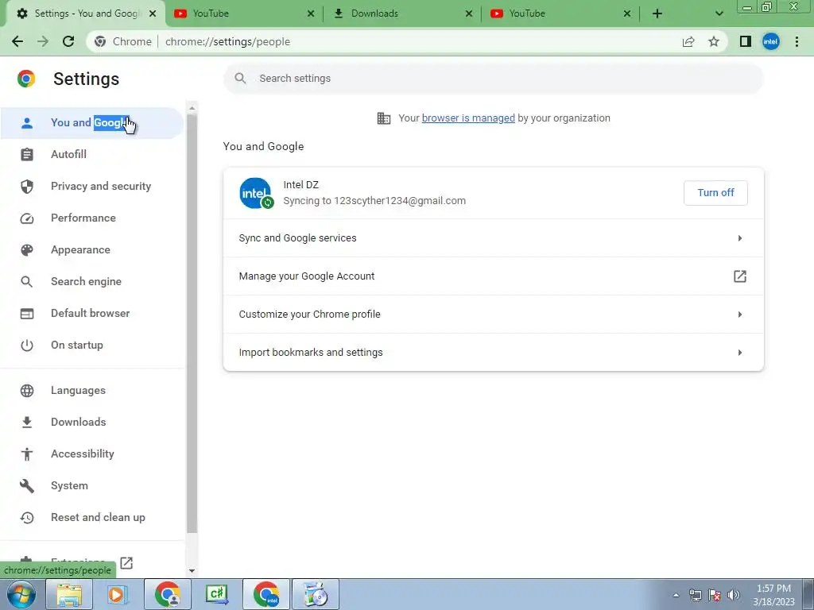Open the tab search dropdown arrow
This screenshot has width=814, height=610.
click(x=719, y=14)
